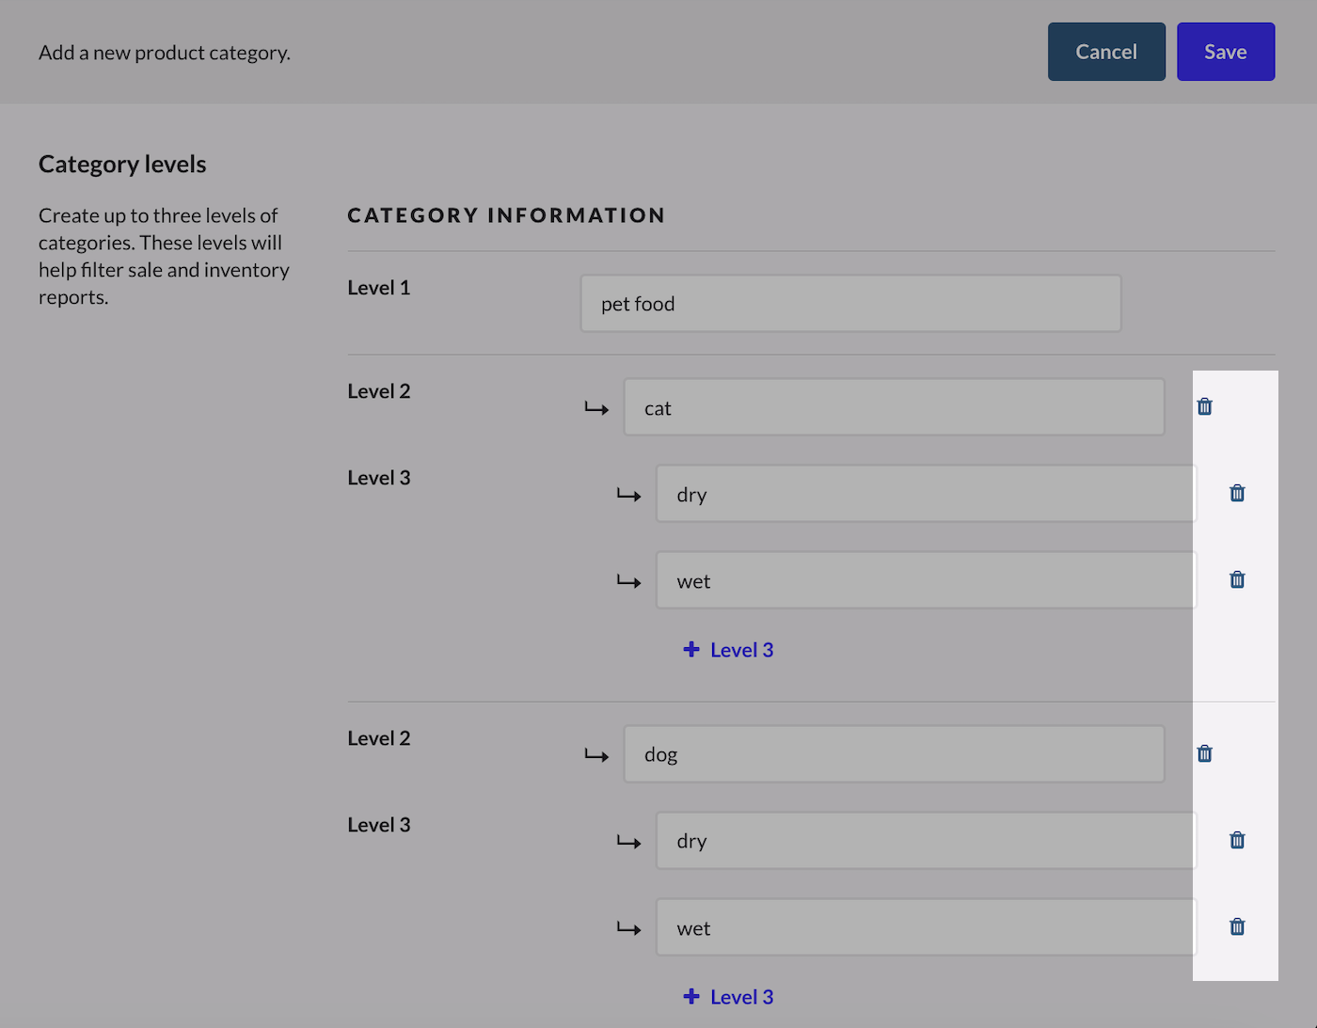Edit the "wet" field under dog

(926, 927)
